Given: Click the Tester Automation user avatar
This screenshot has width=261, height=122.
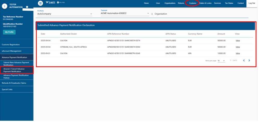Looking at the screenshot, I should [4, 5].
